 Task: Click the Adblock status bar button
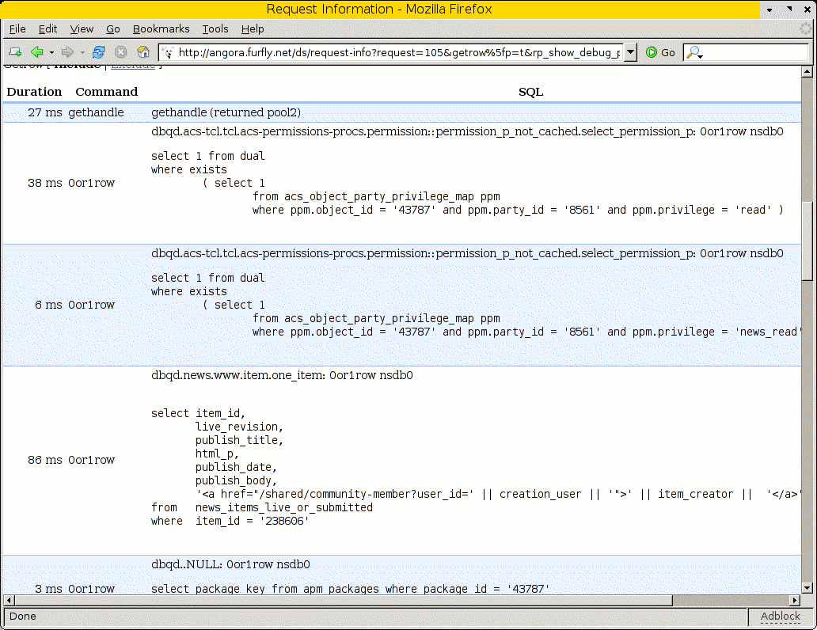(x=781, y=616)
